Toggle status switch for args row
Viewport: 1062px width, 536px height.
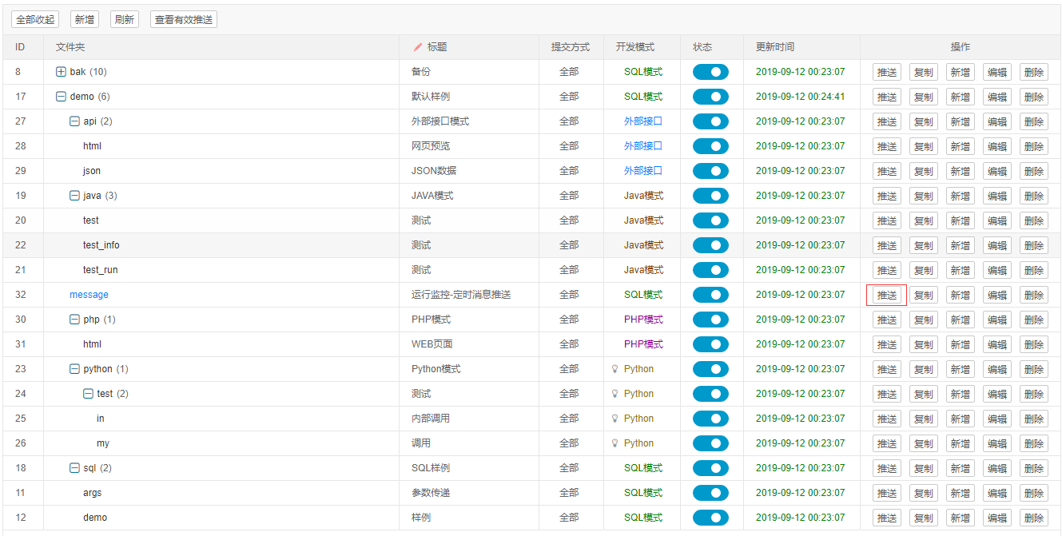[x=710, y=493]
